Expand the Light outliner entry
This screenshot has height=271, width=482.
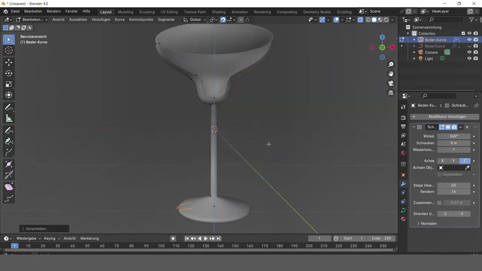click(414, 59)
